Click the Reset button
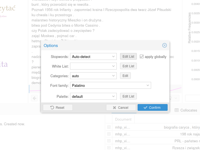This screenshot has height=150, width=200. (x=58, y=107)
